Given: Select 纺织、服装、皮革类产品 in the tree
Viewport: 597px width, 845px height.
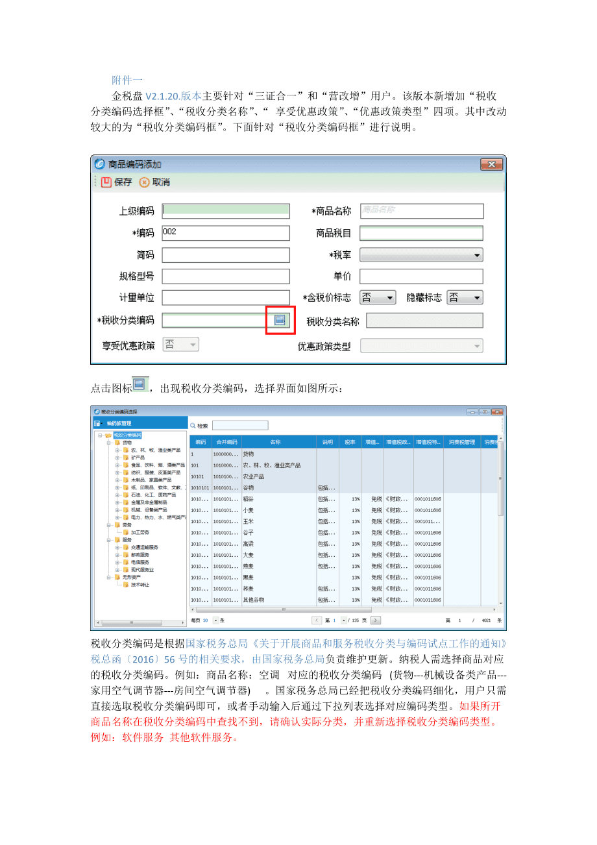Looking at the screenshot, I should (156, 472).
